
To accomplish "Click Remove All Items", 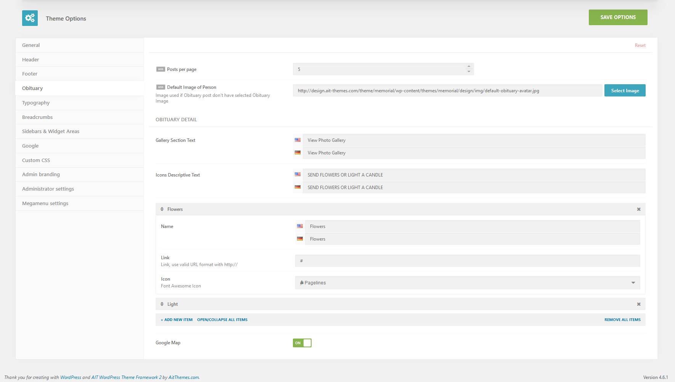I will point(622,320).
